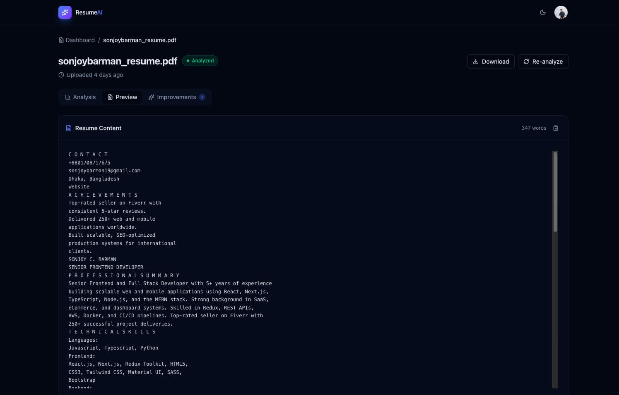The height and width of the screenshot is (395, 619).
Task: Toggle dark mode with the moon icon
Action: [x=542, y=12]
